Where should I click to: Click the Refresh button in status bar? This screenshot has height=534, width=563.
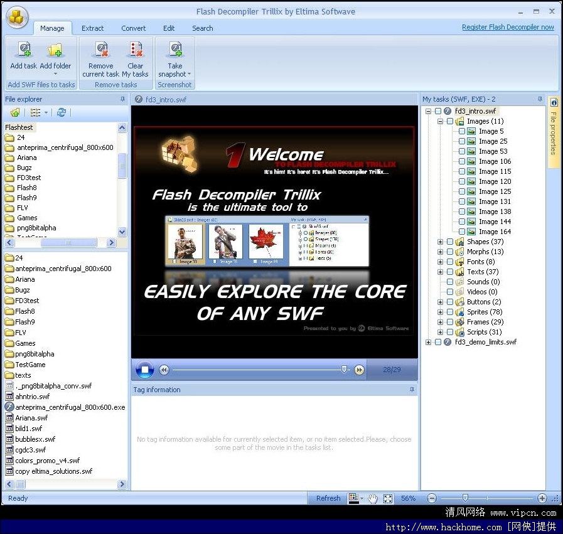click(x=328, y=498)
